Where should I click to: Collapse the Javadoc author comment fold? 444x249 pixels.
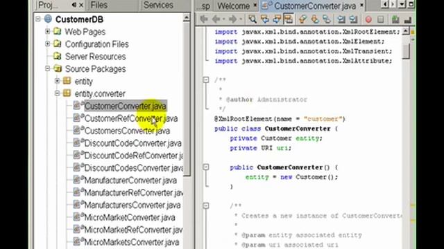[x=206, y=80]
